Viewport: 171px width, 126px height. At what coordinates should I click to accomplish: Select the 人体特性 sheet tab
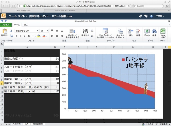17,124
